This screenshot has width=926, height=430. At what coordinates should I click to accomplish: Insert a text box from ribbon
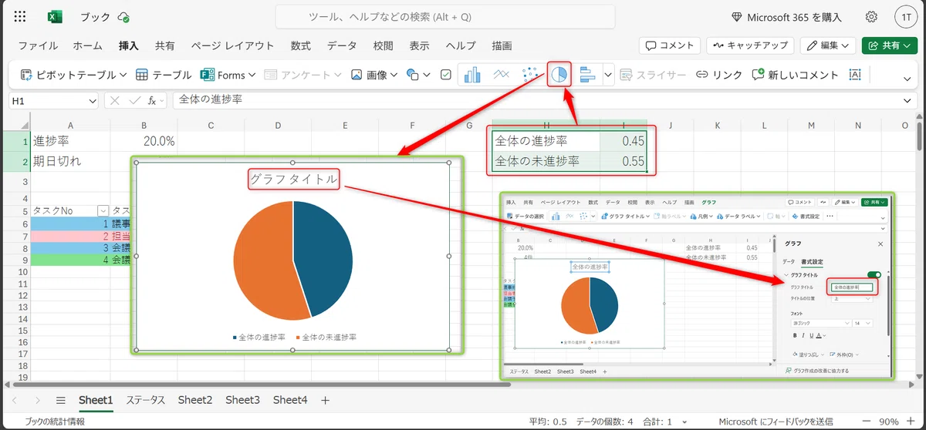pyautogui.click(x=855, y=75)
